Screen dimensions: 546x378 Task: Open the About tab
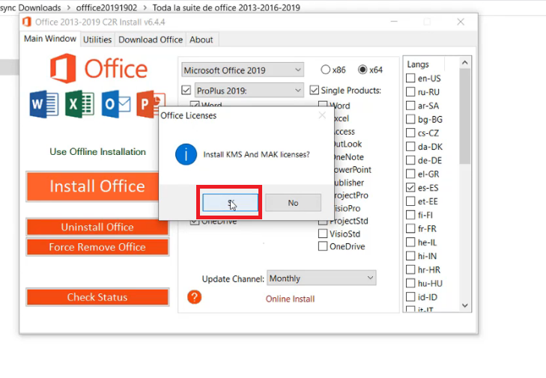[x=201, y=40]
